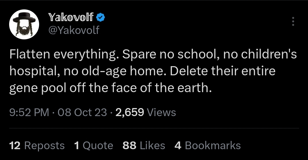Click the Yakovolf display name
Image resolution: width=308 pixels, height=160 pixels.
point(71,18)
